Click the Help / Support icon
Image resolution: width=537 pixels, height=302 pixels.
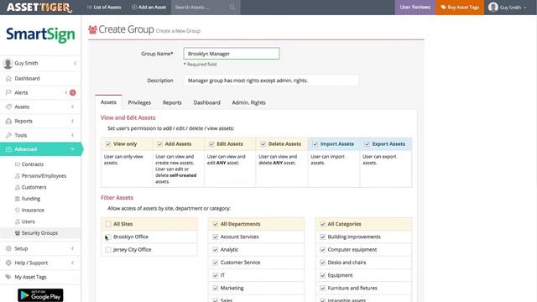click(8, 263)
